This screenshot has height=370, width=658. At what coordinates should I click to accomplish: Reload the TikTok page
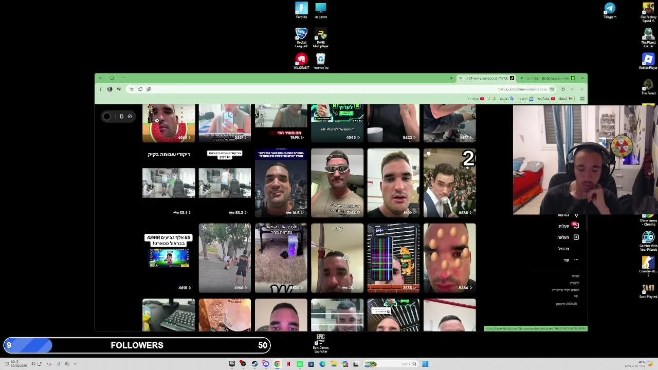[x=563, y=89]
